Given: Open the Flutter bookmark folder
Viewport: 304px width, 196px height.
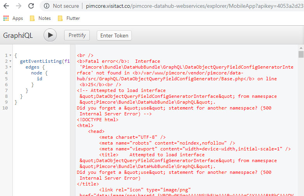Looking at the screenshot, I should (x=69, y=18).
